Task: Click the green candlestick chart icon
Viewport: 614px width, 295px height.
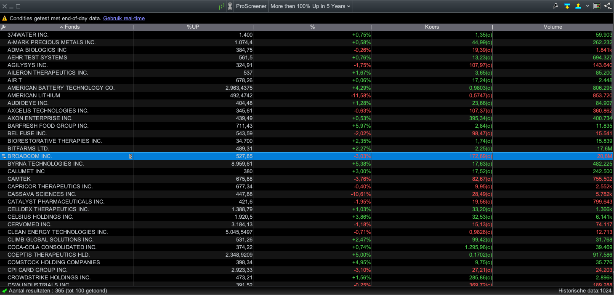Action: point(221,6)
